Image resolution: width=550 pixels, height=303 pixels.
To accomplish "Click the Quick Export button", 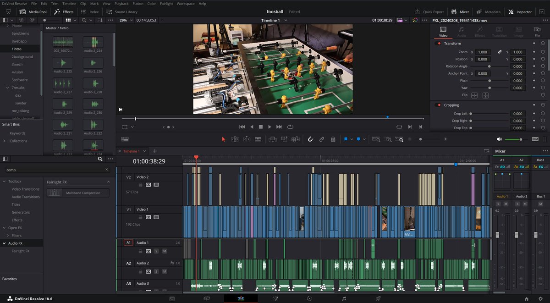I will tap(429, 12).
